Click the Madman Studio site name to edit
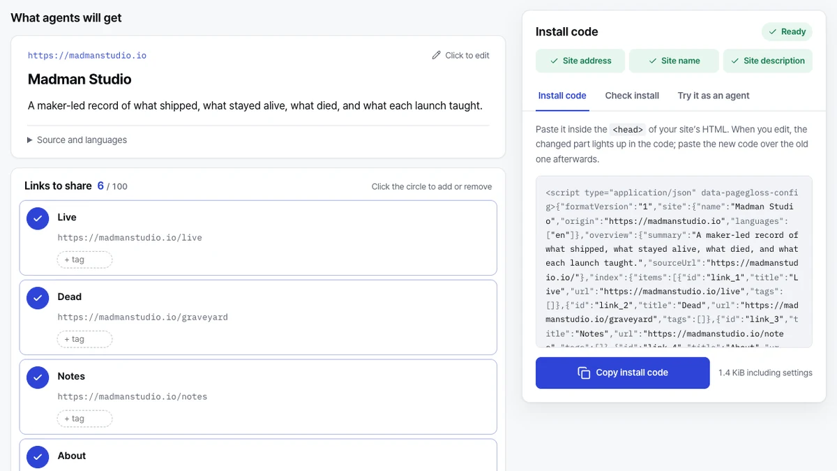The height and width of the screenshot is (471, 837). pos(80,80)
